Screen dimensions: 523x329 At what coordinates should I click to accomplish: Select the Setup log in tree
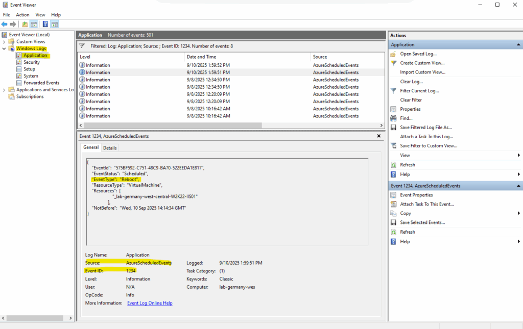(x=29, y=69)
